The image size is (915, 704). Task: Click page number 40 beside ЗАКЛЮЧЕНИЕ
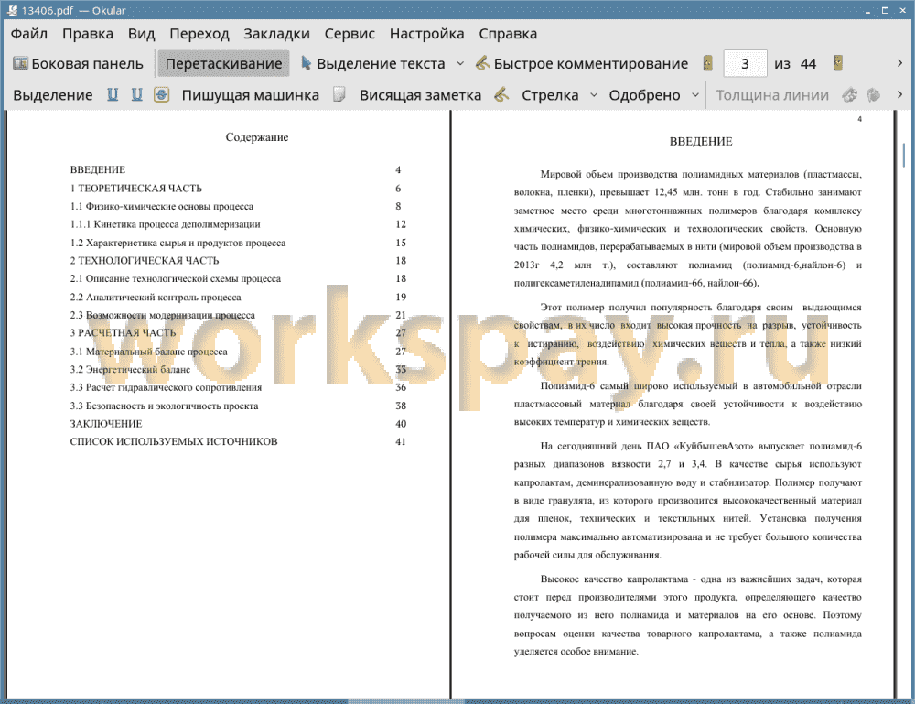401,424
